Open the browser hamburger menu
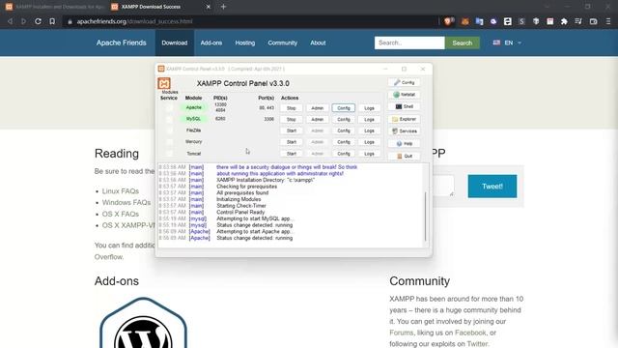 tap(608, 21)
